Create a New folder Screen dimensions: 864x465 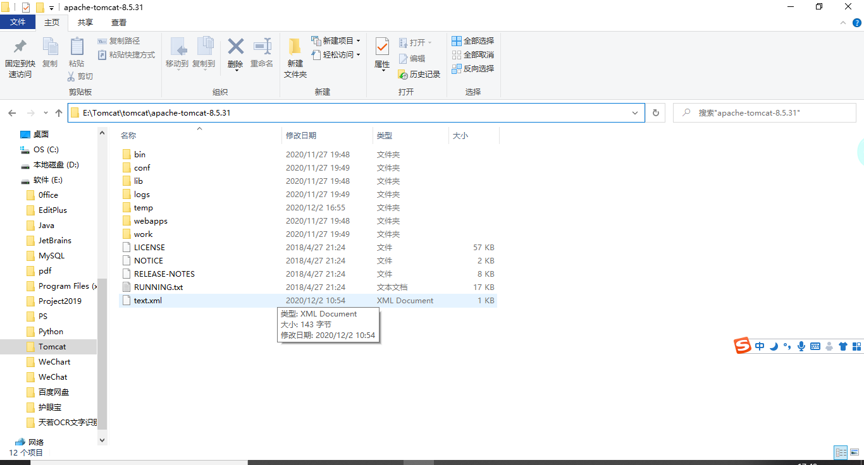[295, 57]
